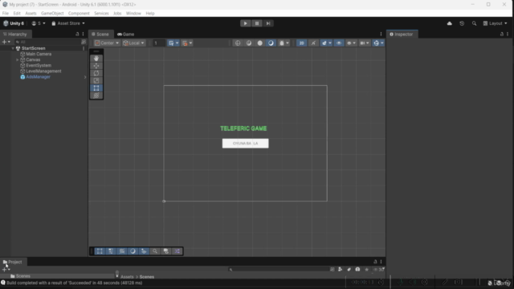Lock the Hierarchy panel
The height and width of the screenshot is (289, 514).
(77, 34)
